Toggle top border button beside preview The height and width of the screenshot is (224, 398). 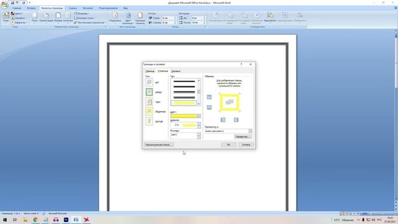click(209, 97)
